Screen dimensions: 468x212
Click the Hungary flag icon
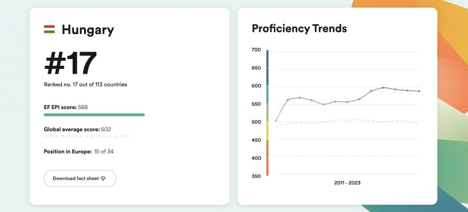coord(49,30)
